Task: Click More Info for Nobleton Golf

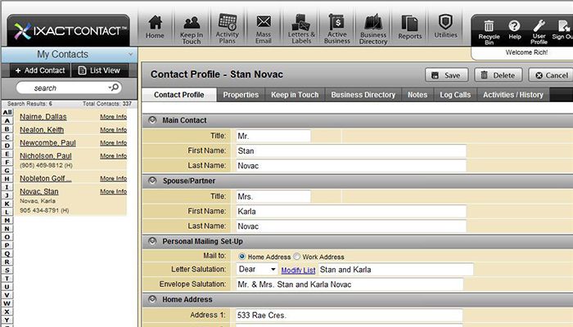Action: (x=113, y=178)
